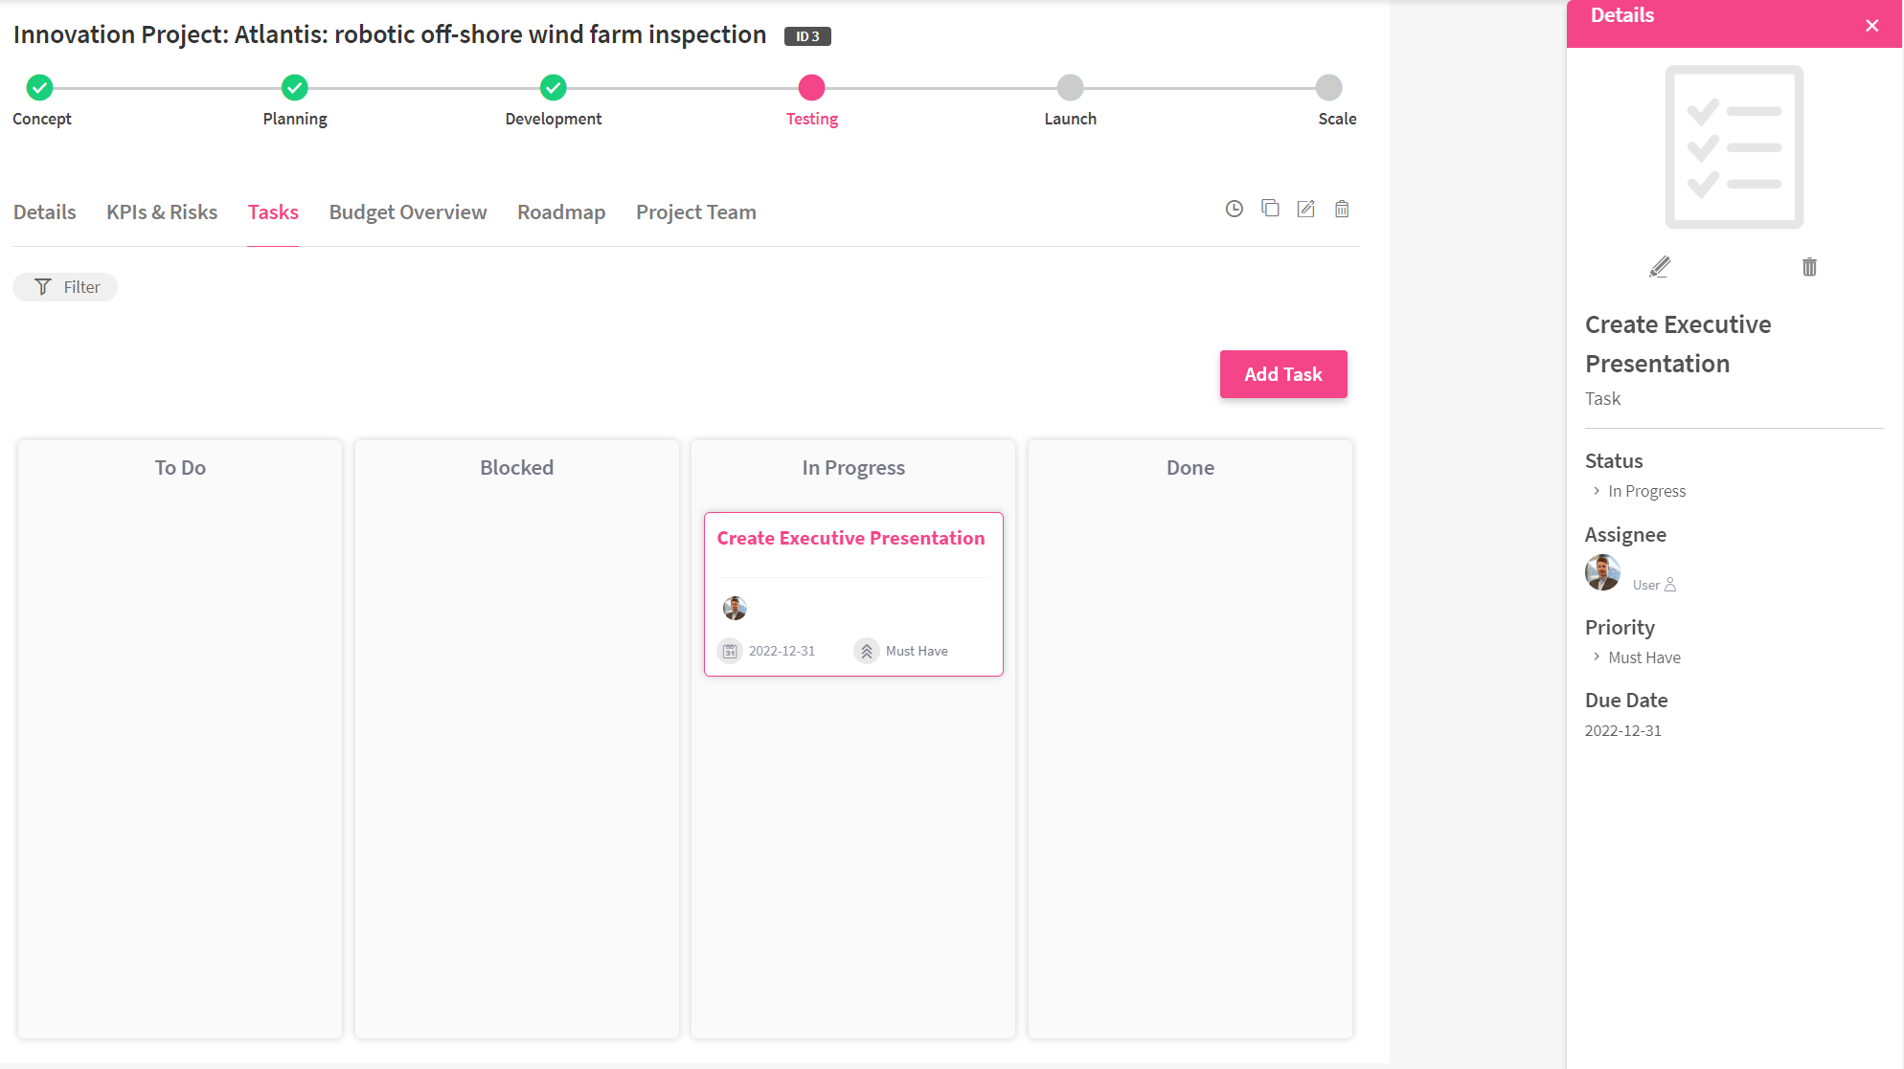The height and width of the screenshot is (1069, 1904).
Task: Click the Must Have priority icon on the task card
Action: point(866,651)
